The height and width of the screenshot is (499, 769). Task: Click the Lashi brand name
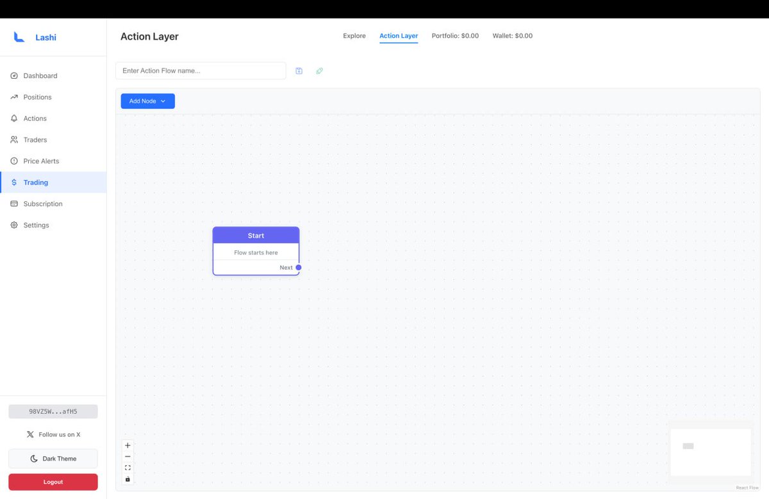coord(46,37)
